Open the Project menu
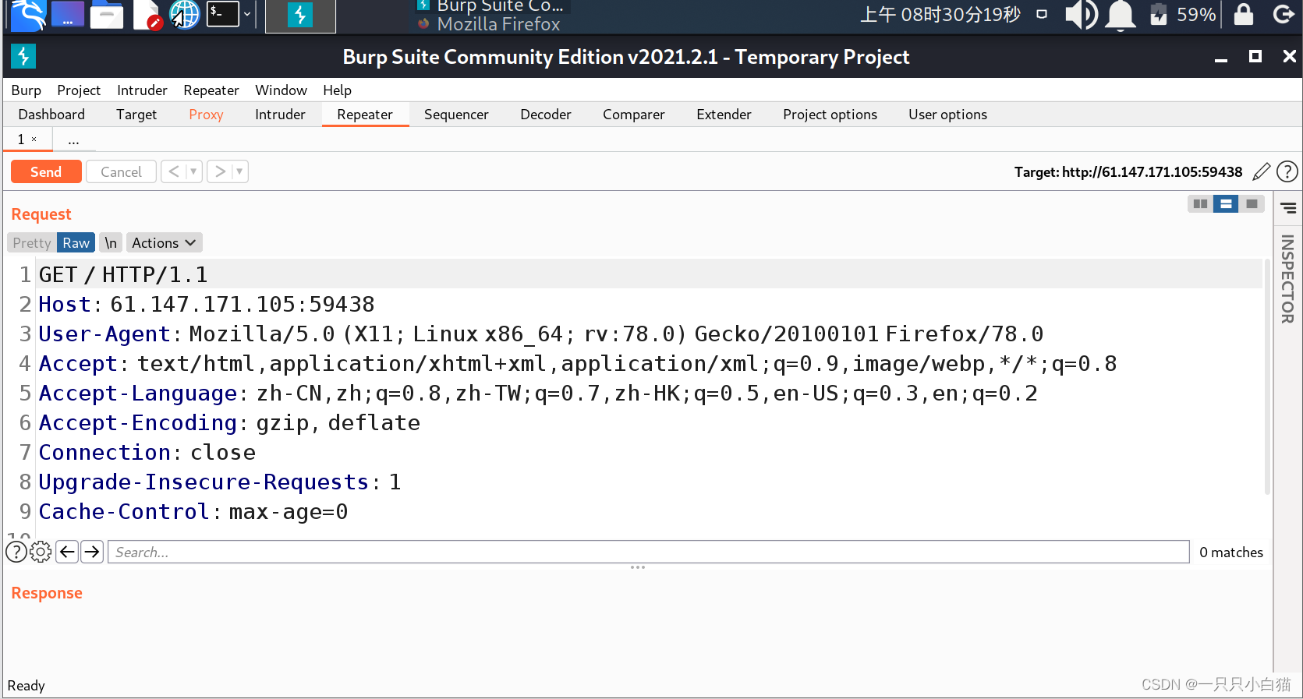The width and height of the screenshot is (1303, 699). click(x=79, y=90)
